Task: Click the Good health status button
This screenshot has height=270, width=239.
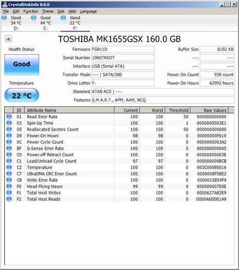Action: (22, 65)
